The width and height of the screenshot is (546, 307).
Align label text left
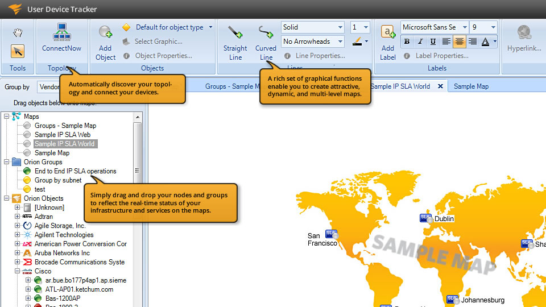click(446, 42)
